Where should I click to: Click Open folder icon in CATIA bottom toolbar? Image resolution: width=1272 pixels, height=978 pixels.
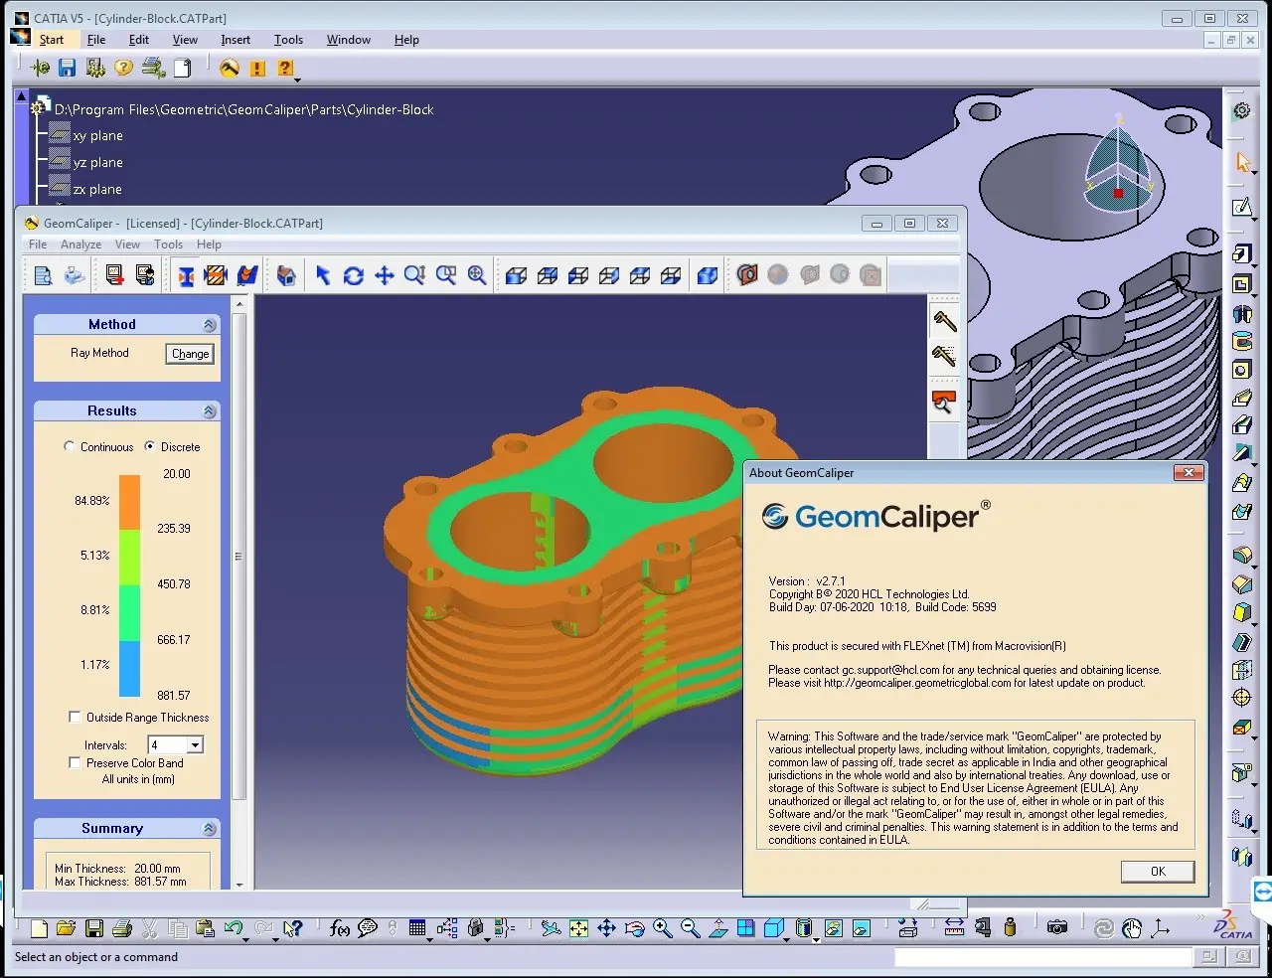(x=66, y=928)
